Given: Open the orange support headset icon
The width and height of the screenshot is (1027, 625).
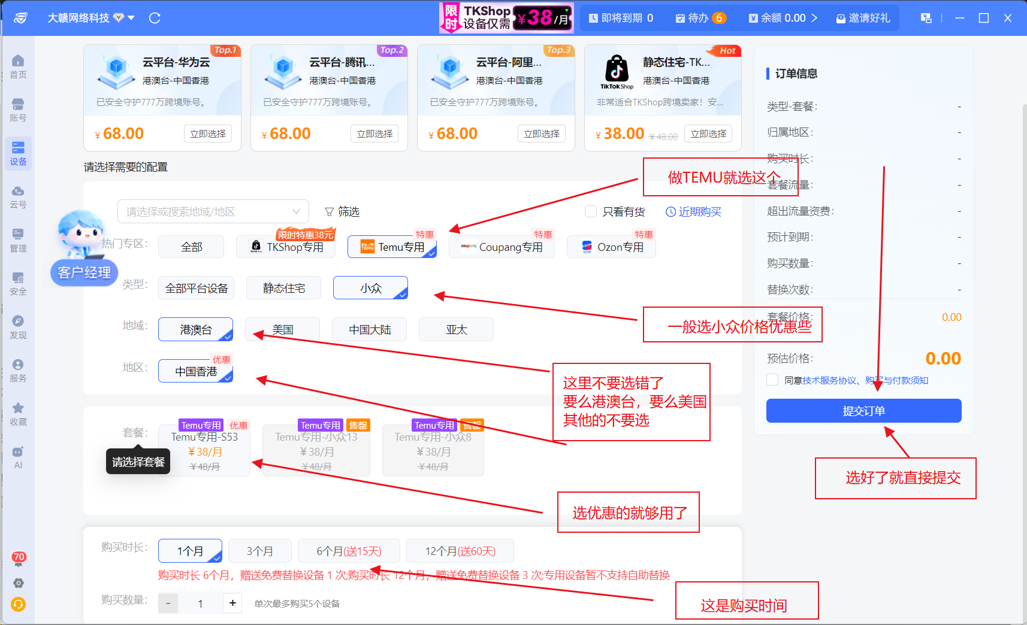Looking at the screenshot, I should (x=19, y=605).
